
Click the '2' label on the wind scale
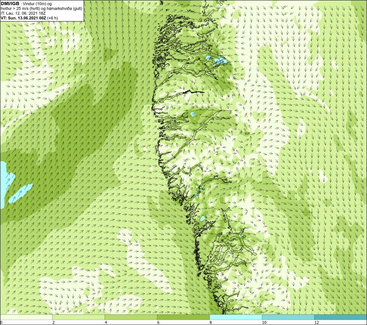tap(54, 323)
